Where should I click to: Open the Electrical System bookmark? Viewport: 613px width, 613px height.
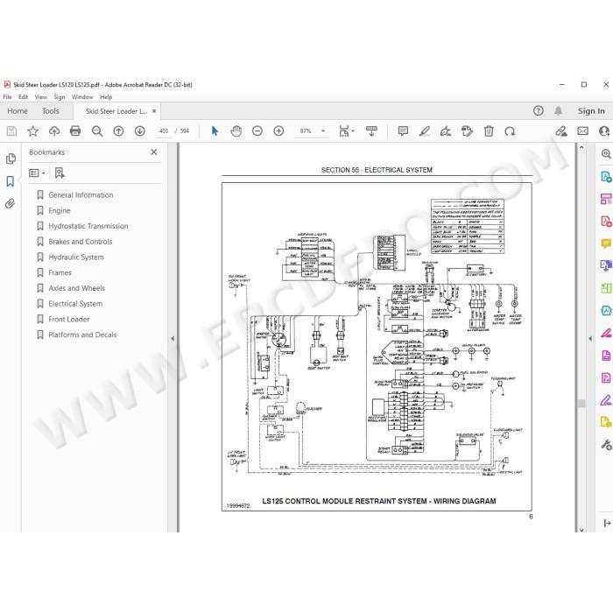coord(75,304)
